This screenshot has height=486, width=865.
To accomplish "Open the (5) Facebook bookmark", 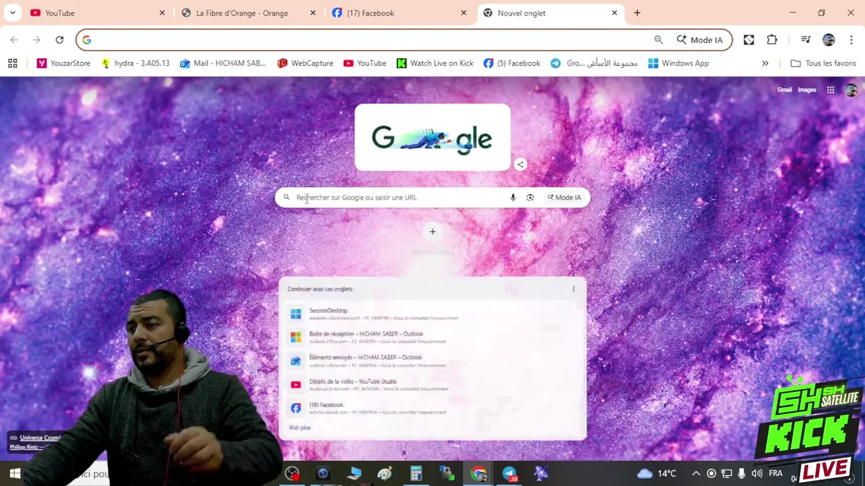I will click(x=512, y=63).
